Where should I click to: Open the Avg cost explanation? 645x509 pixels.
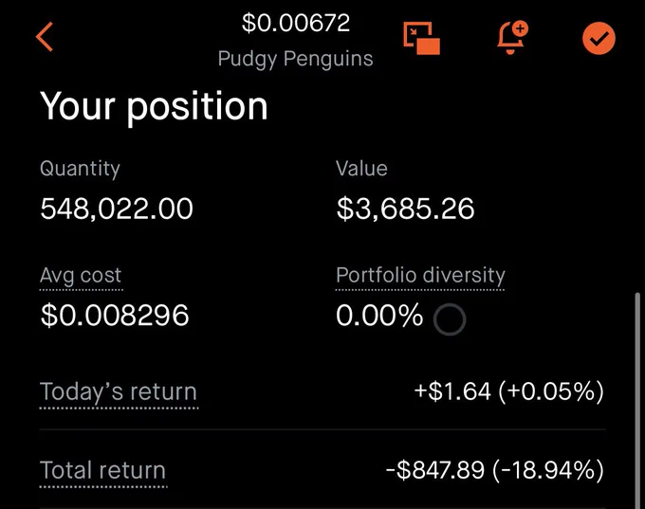[81, 275]
